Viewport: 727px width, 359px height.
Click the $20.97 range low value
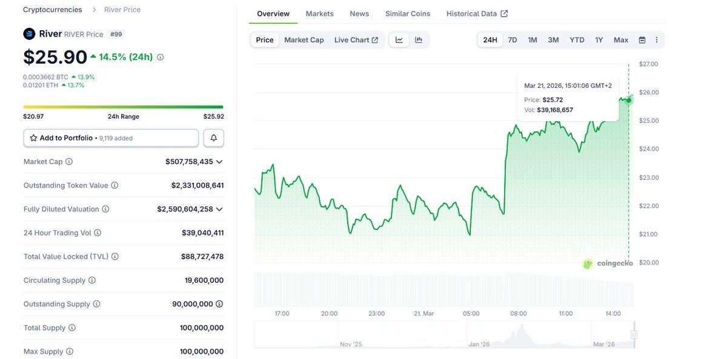[x=33, y=116]
